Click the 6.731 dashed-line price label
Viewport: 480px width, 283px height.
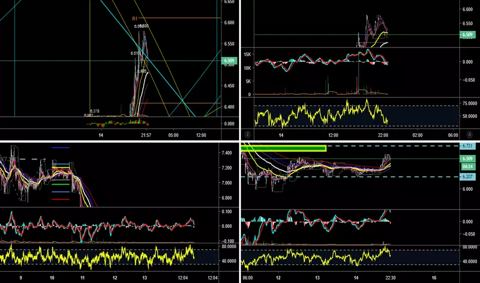[x=468, y=146]
